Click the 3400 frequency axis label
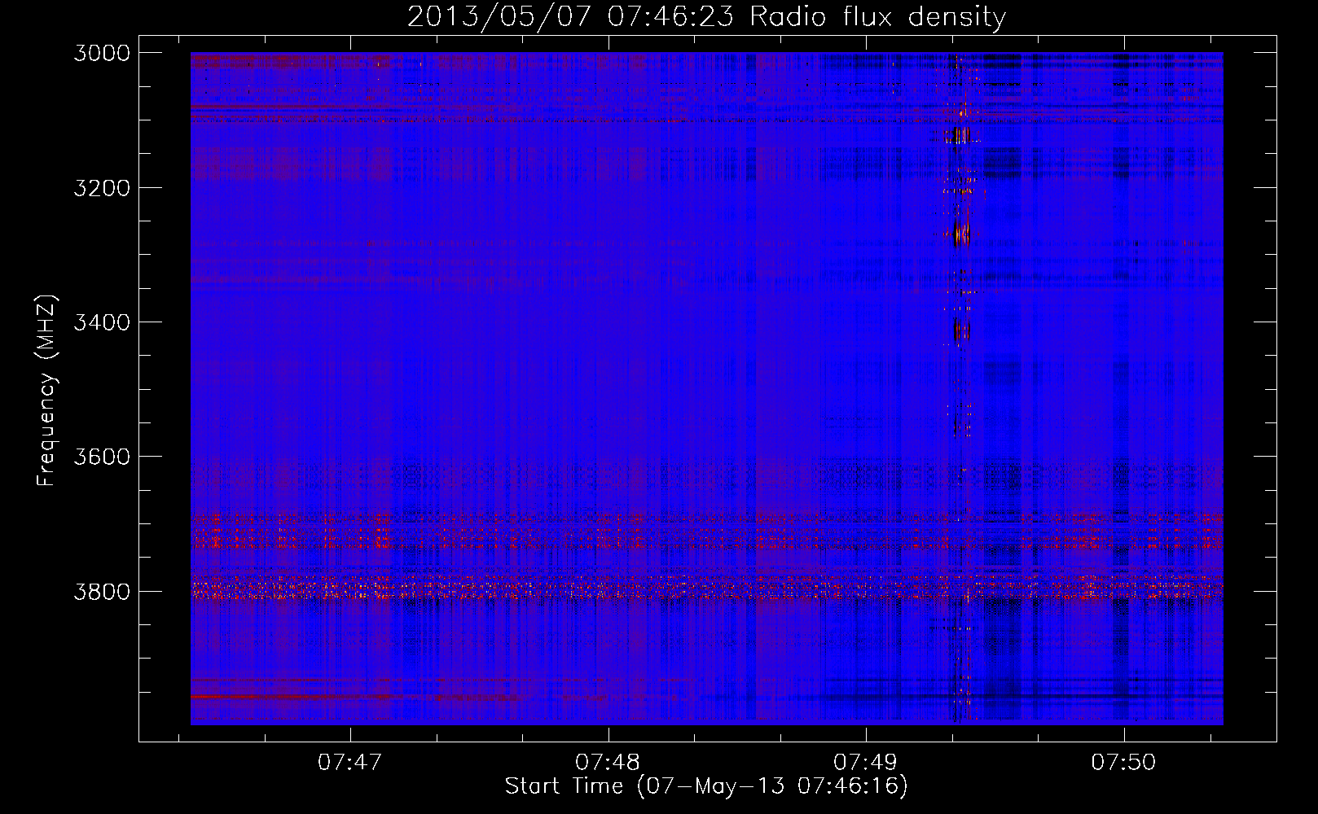 click(102, 322)
